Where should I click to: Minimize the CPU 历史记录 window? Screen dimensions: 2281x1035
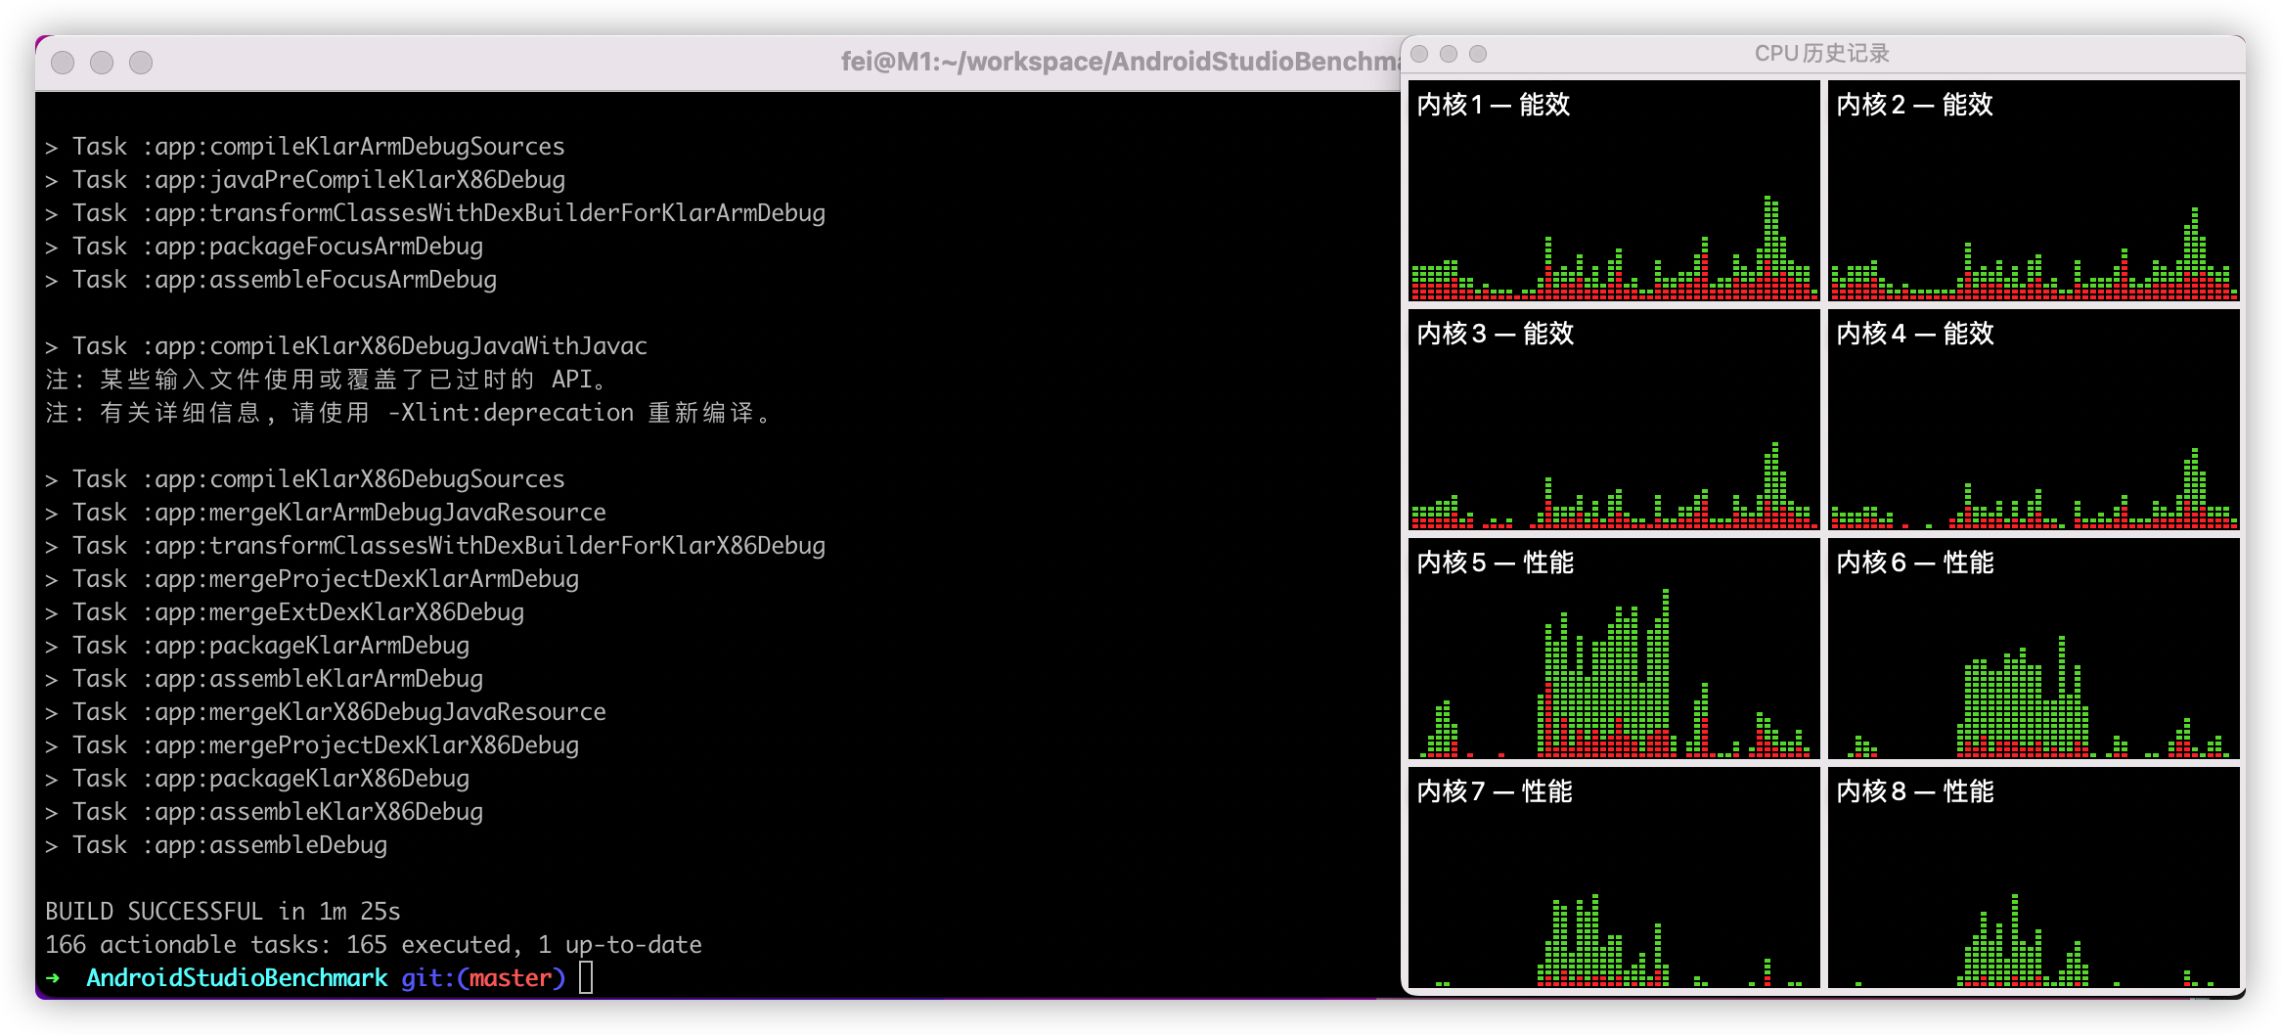1449,54
